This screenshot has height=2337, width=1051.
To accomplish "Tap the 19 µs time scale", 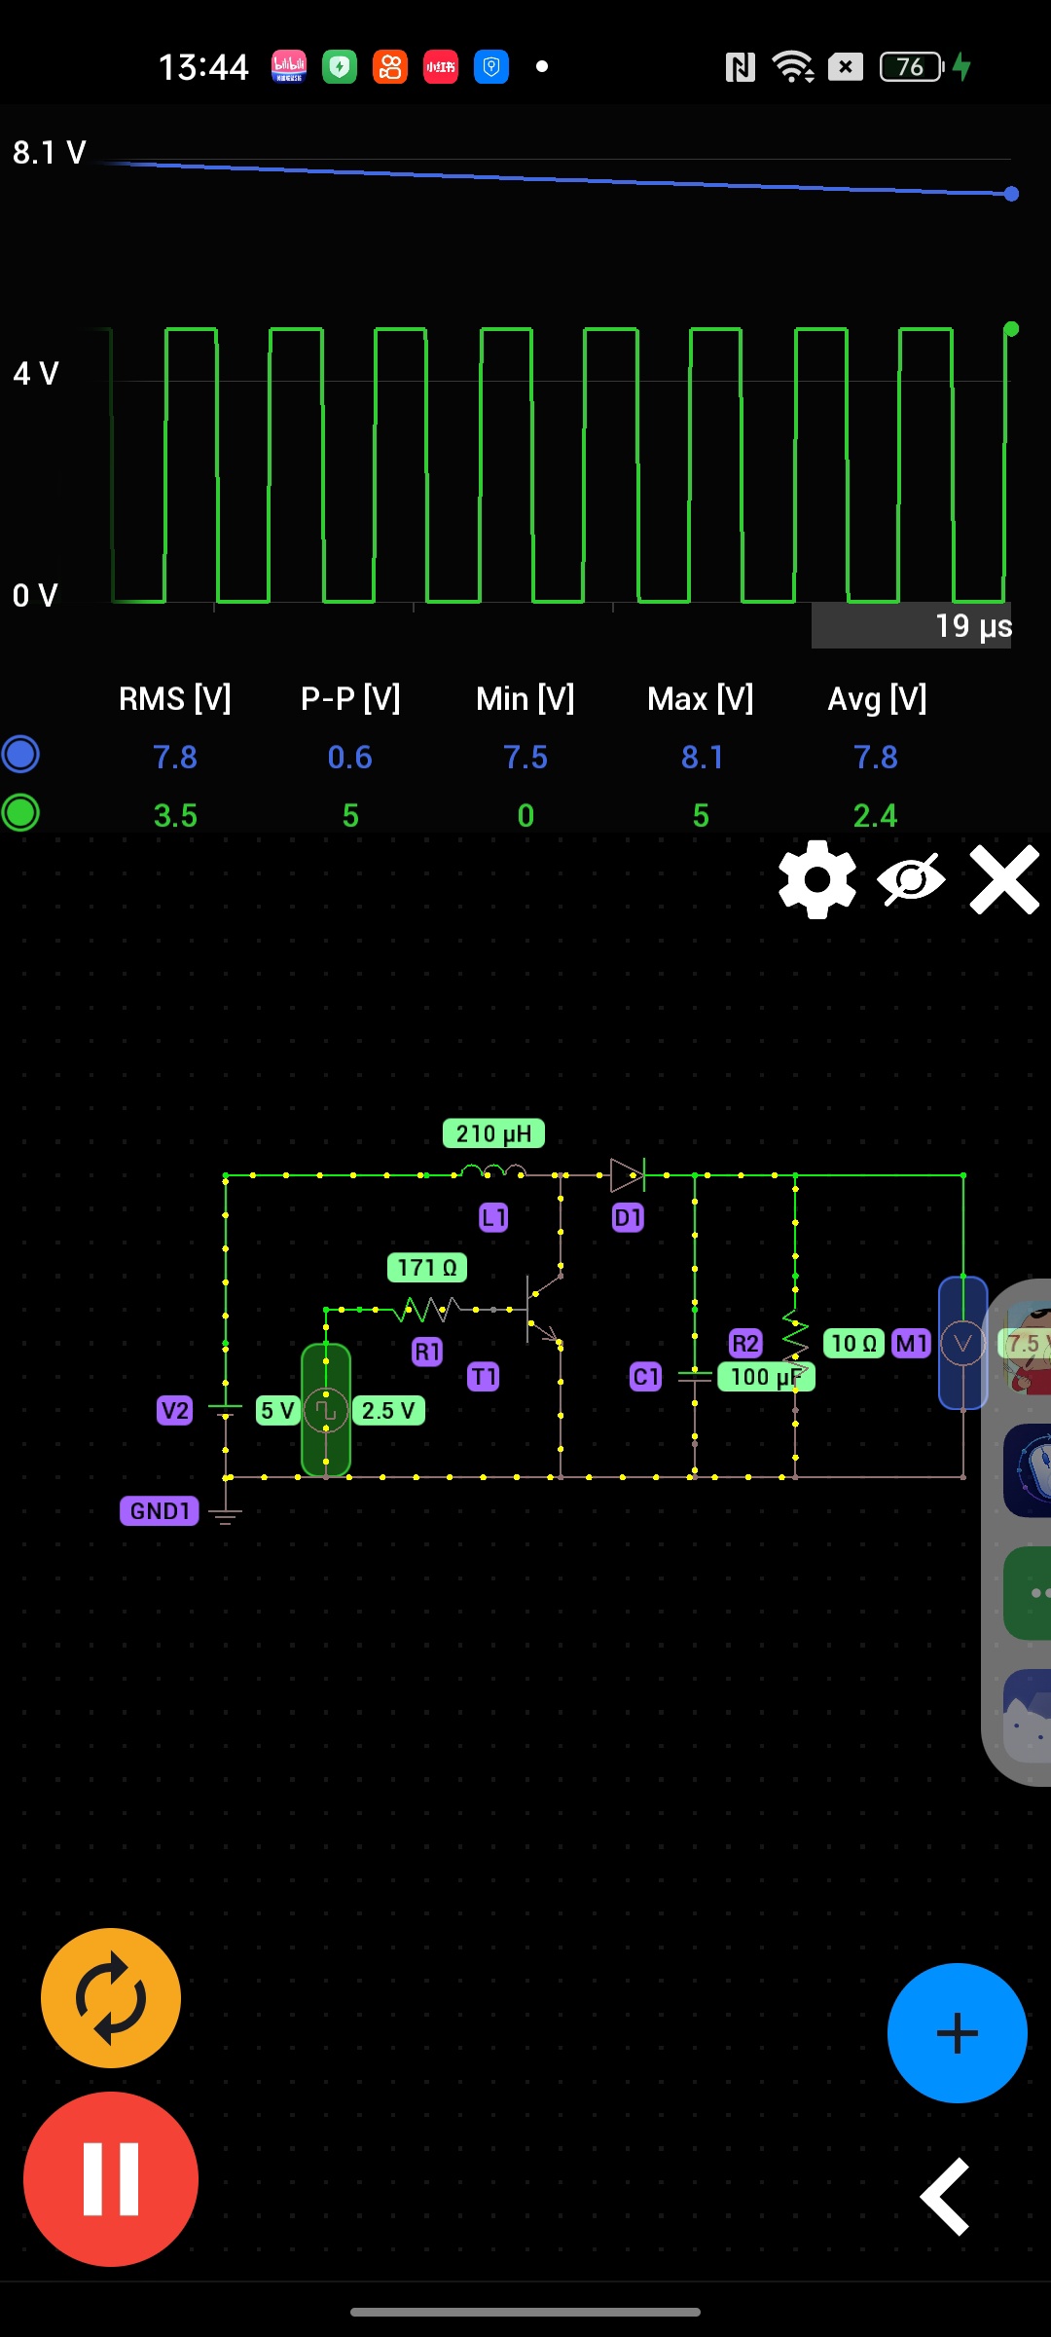I will (973, 625).
